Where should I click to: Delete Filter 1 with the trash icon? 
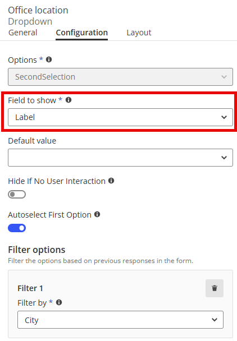215,288
